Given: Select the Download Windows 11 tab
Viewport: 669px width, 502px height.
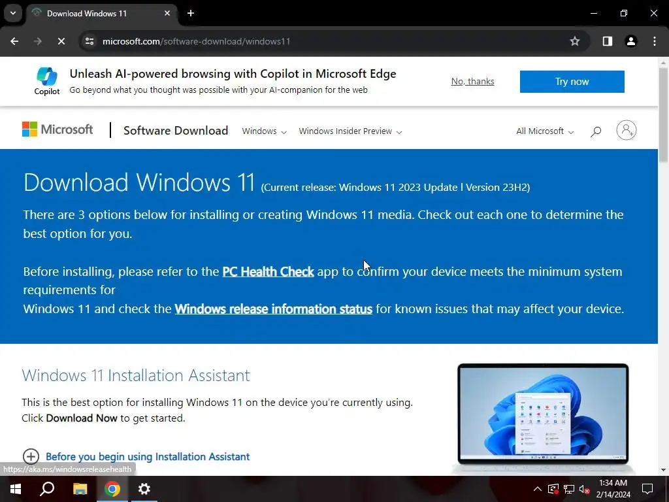Looking at the screenshot, I should pos(101,14).
